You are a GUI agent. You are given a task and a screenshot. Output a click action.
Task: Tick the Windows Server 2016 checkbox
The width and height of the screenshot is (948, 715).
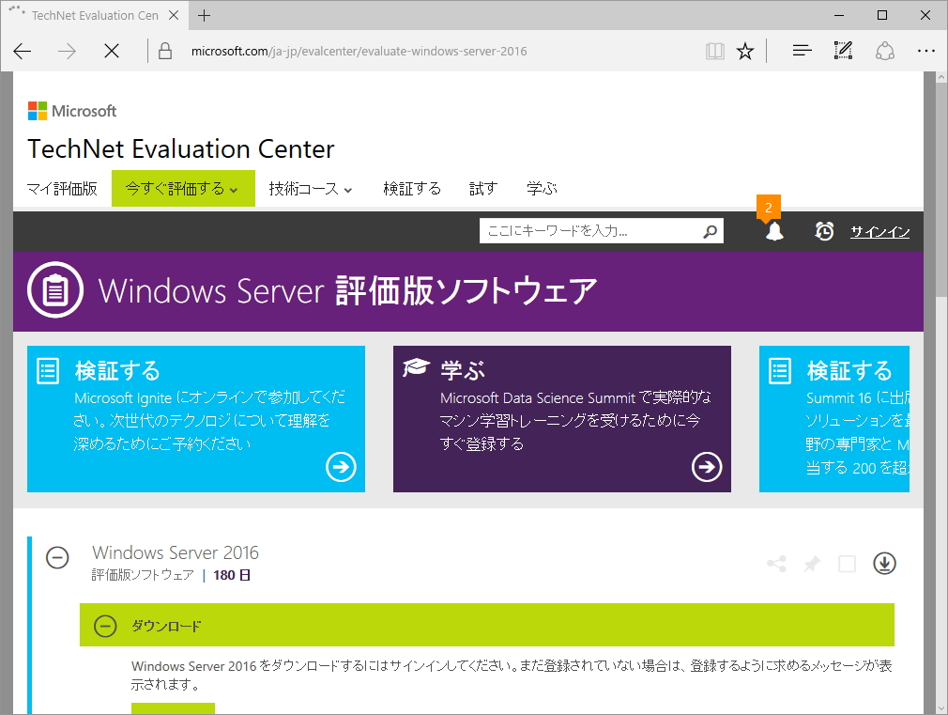click(847, 565)
